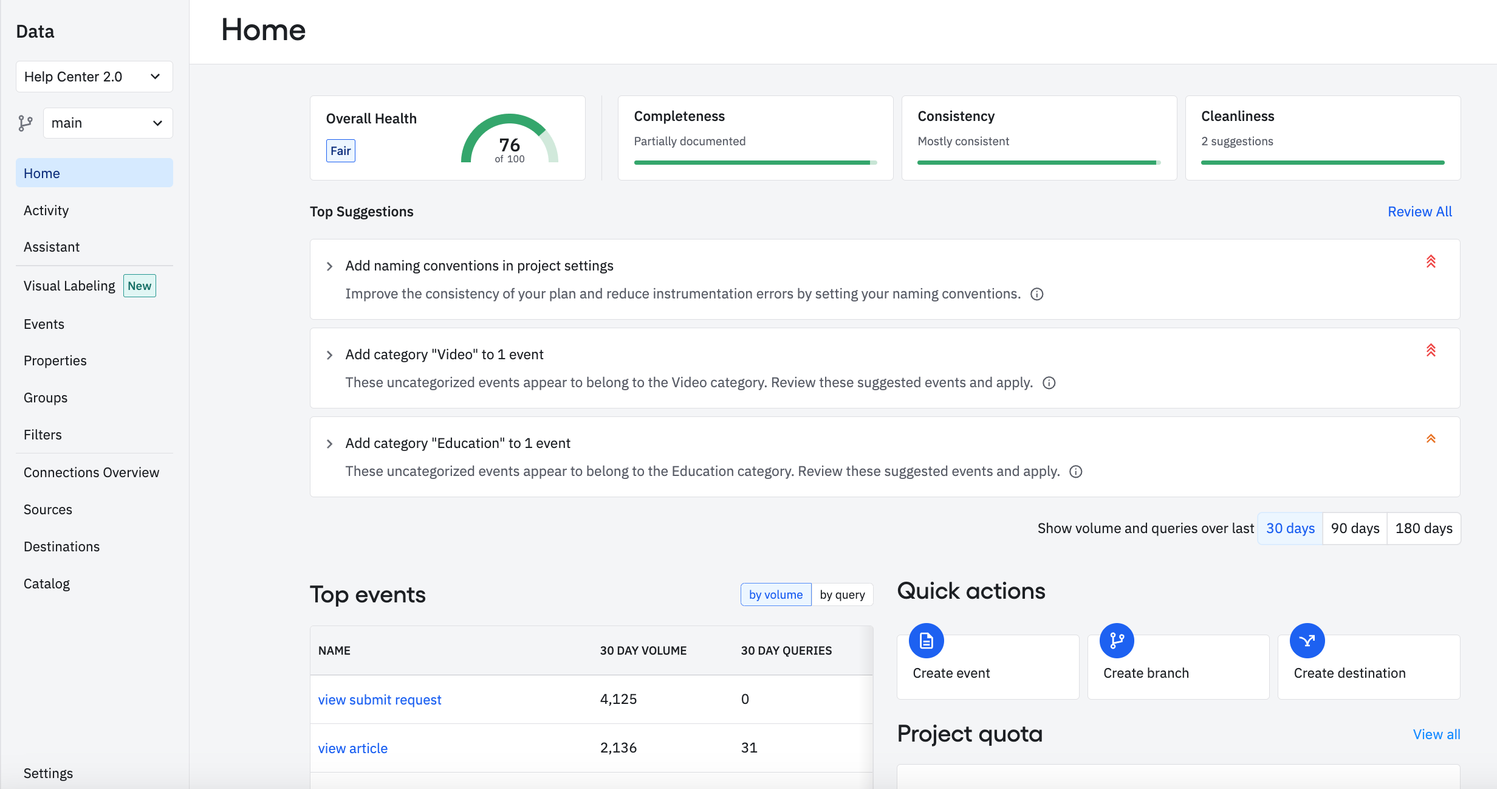The height and width of the screenshot is (789, 1497).
Task: Click the view submit request event link
Action: (x=379, y=699)
